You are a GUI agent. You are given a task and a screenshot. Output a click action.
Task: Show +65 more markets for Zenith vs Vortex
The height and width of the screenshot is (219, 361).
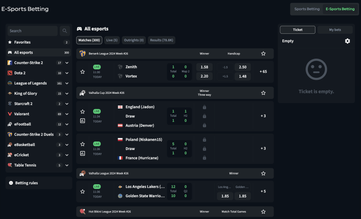coord(263,72)
